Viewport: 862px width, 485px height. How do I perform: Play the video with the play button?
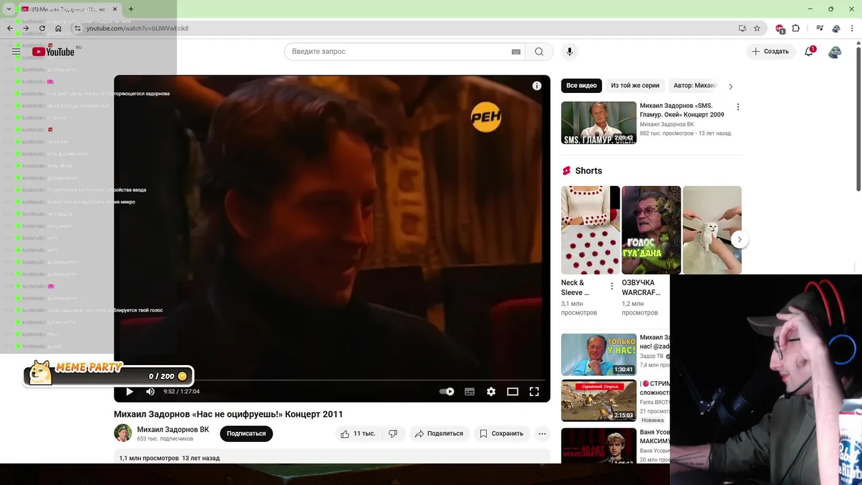[129, 391]
